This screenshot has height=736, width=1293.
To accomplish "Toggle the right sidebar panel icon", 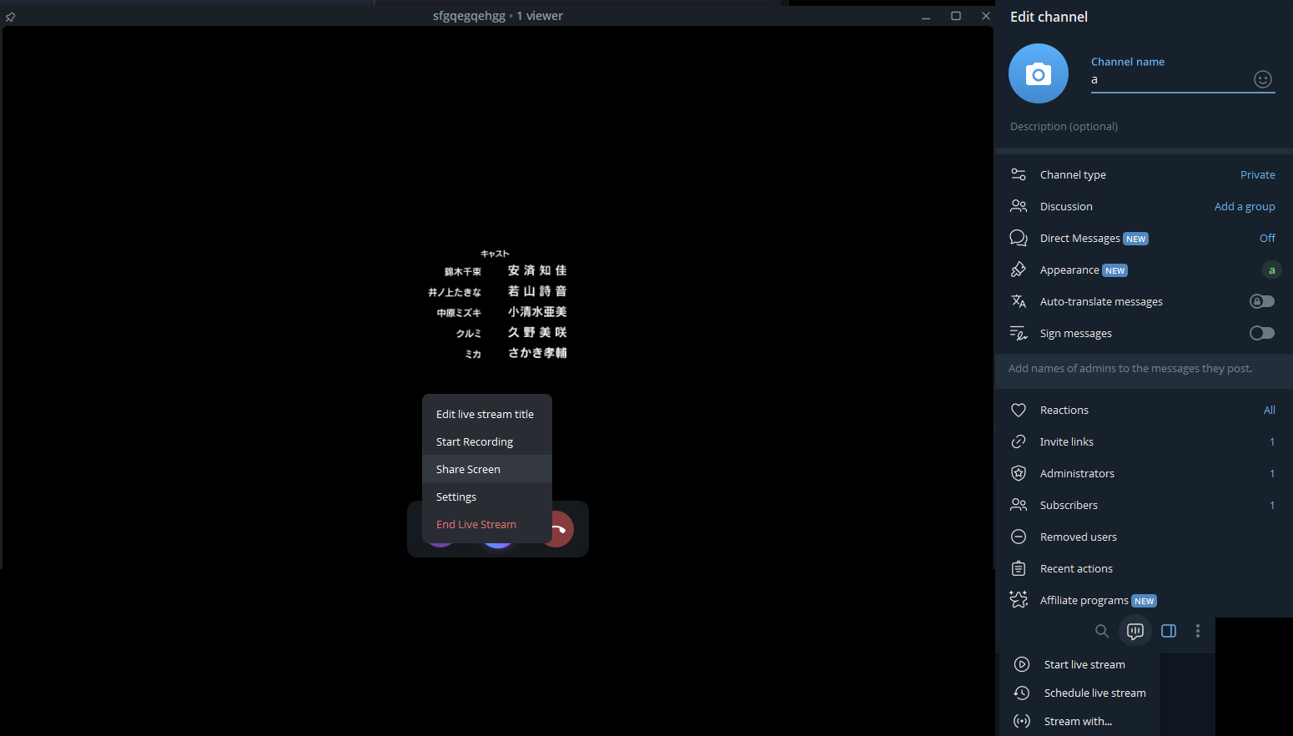I will (x=1169, y=631).
